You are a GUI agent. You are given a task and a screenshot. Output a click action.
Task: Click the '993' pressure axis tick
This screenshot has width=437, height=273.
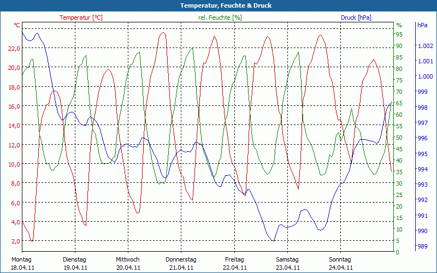click(x=423, y=185)
